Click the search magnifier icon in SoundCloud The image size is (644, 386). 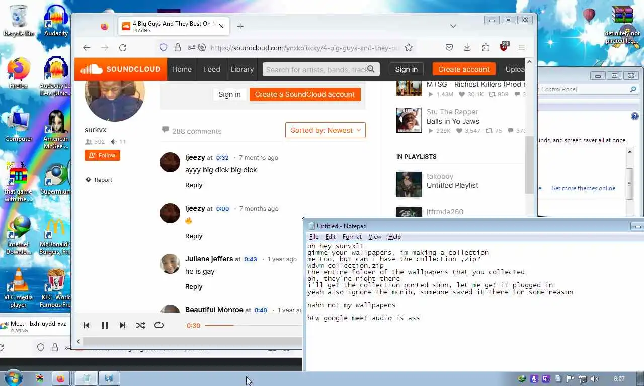pos(371,69)
